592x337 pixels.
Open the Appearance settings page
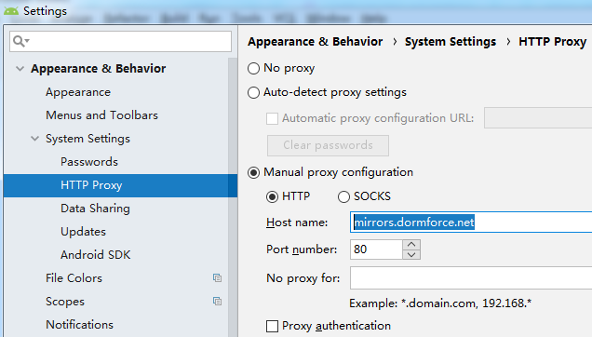[x=78, y=92]
